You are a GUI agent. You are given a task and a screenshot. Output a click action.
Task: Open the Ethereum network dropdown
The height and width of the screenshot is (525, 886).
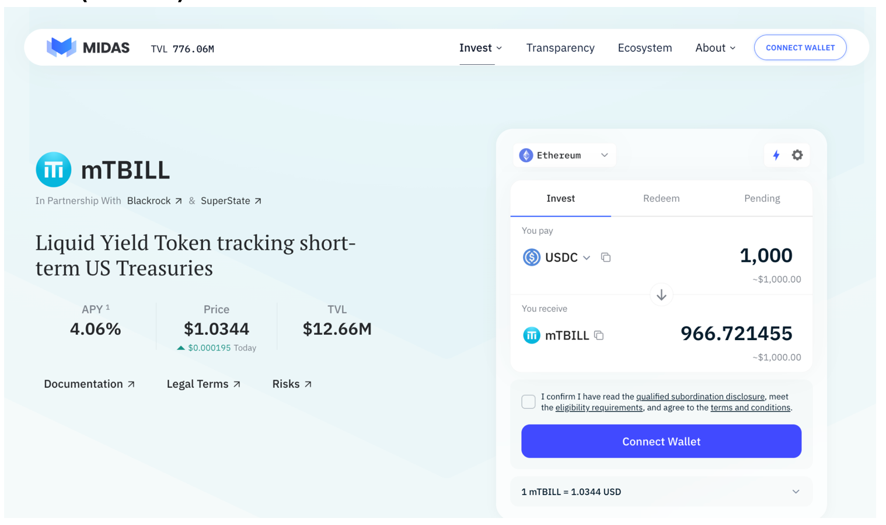pyautogui.click(x=604, y=155)
